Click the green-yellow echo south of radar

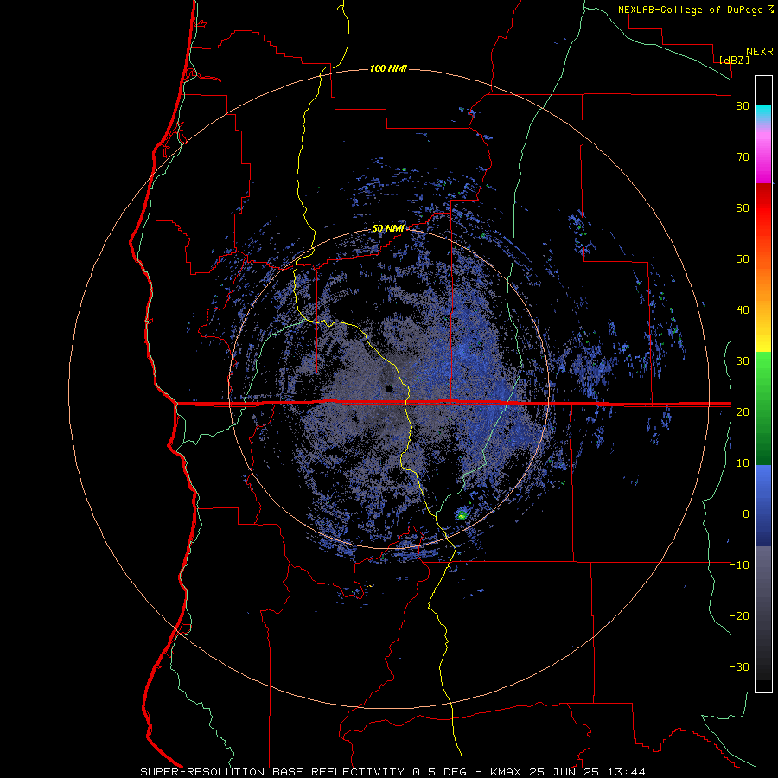(x=462, y=514)
